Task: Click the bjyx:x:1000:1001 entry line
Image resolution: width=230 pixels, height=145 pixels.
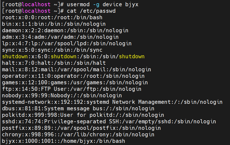Action: [63, 141]
